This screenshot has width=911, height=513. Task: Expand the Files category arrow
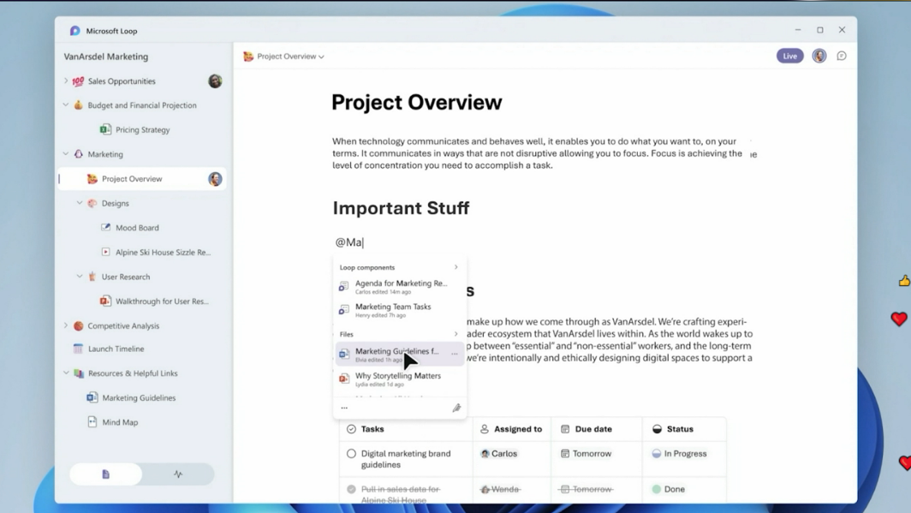click(x=456, y=334)
